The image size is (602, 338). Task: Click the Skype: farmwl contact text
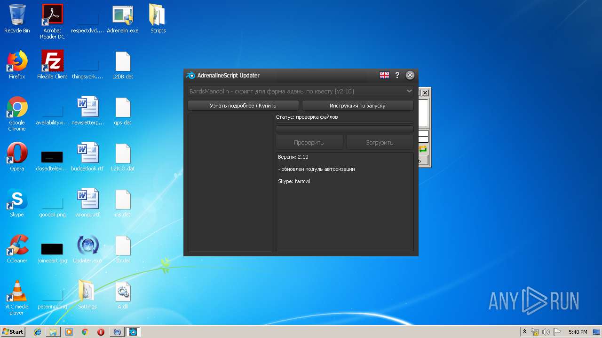[x=294, y=181]
